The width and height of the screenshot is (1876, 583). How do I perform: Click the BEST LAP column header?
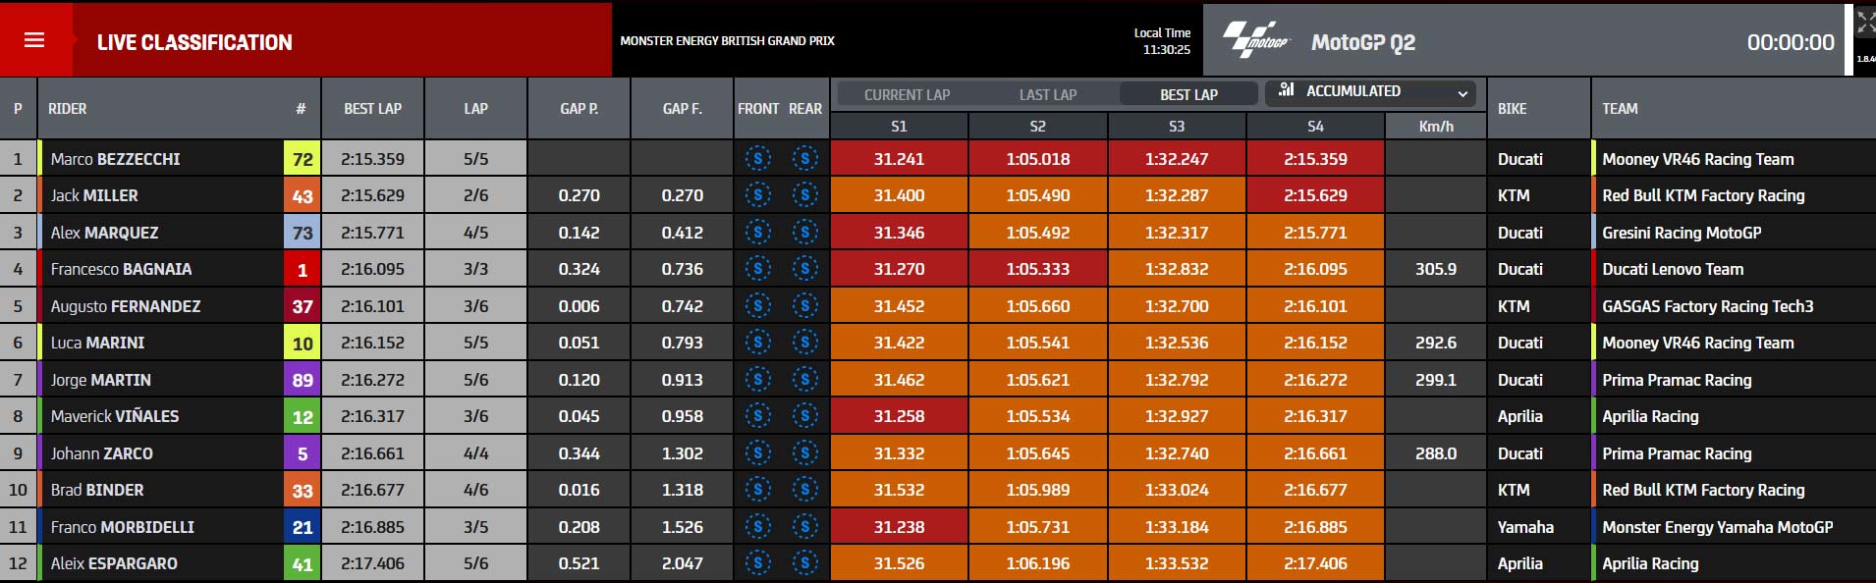click(372, 109)
